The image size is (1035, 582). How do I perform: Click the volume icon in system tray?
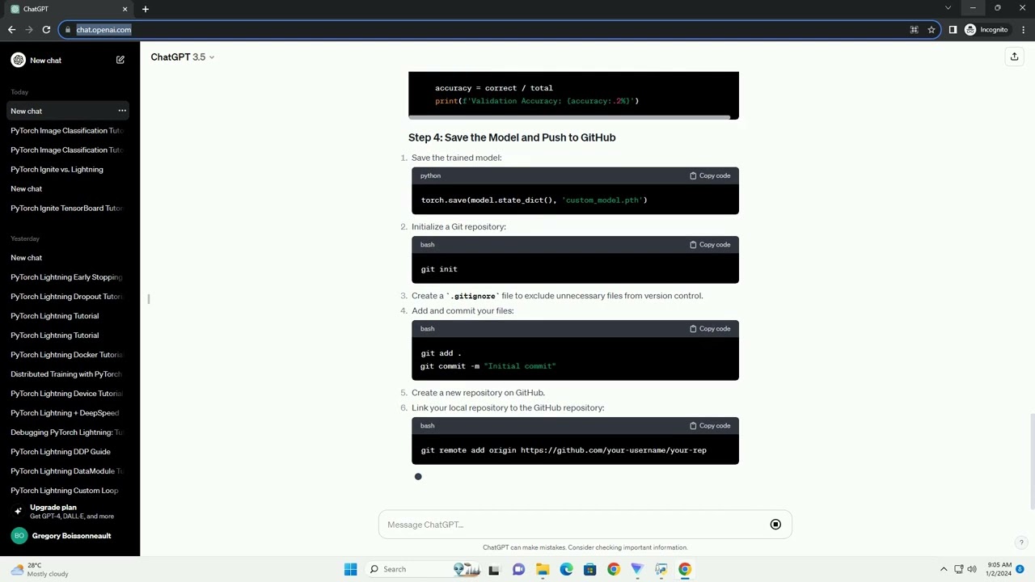click(971, 569)
